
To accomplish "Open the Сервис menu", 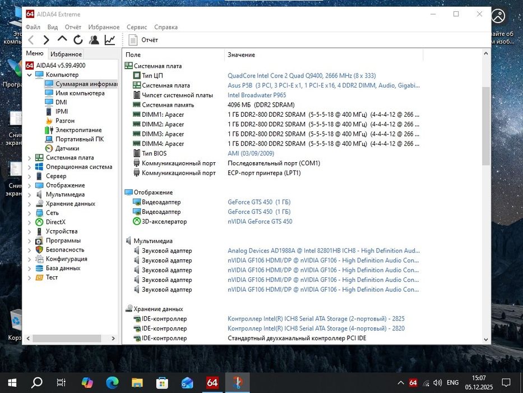I will [x=137, y=27].
